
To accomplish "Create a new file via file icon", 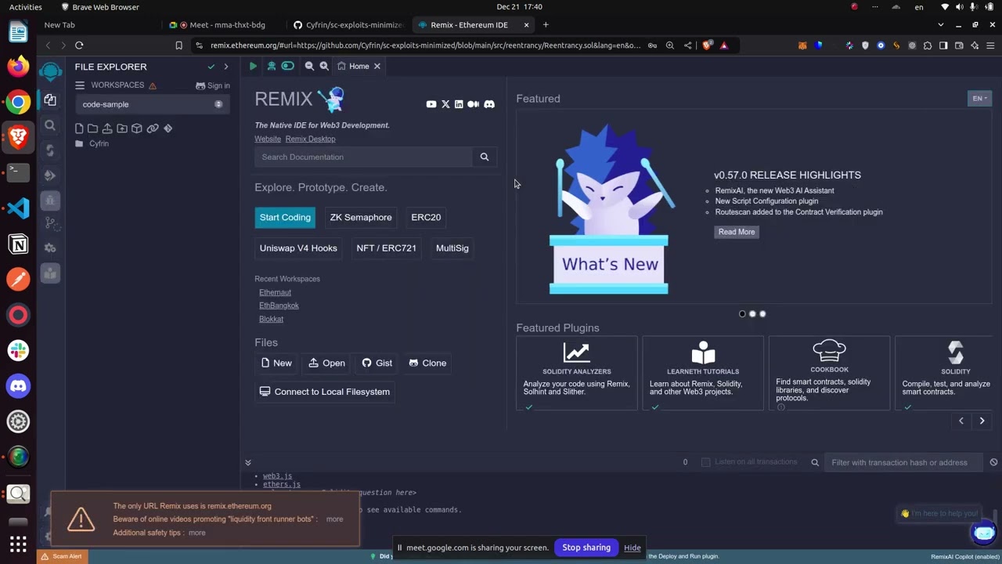I will point(79,128).
